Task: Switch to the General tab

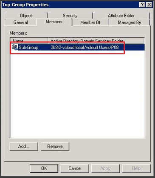Action: coord(21,22)
